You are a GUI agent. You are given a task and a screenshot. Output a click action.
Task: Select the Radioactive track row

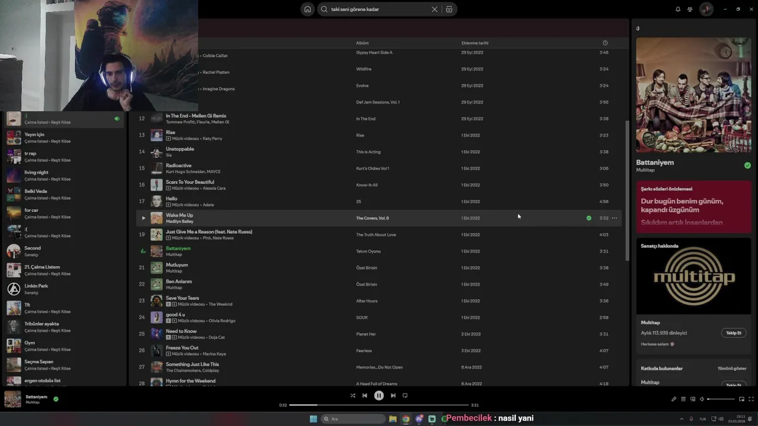click(x=379, y=169)
